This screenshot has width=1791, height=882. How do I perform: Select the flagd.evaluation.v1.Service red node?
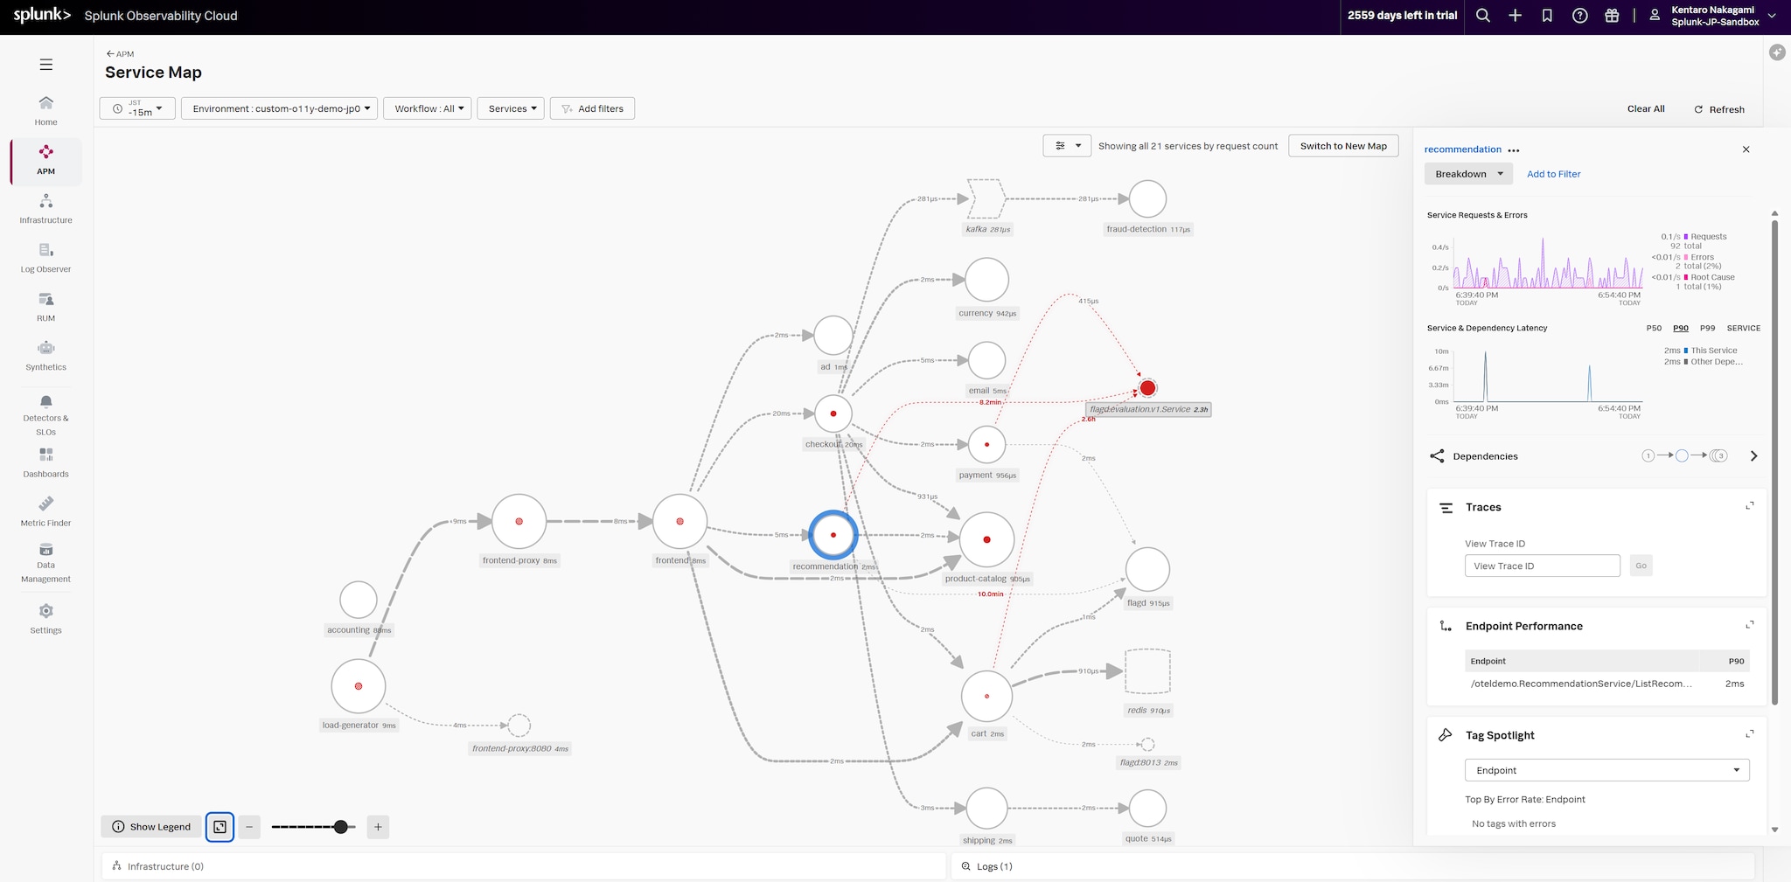pos(1148,388)
